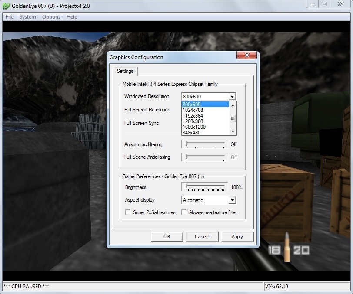Minimize the Project64 window
This screenshot has height=294, width=353.
click(313, 4)
